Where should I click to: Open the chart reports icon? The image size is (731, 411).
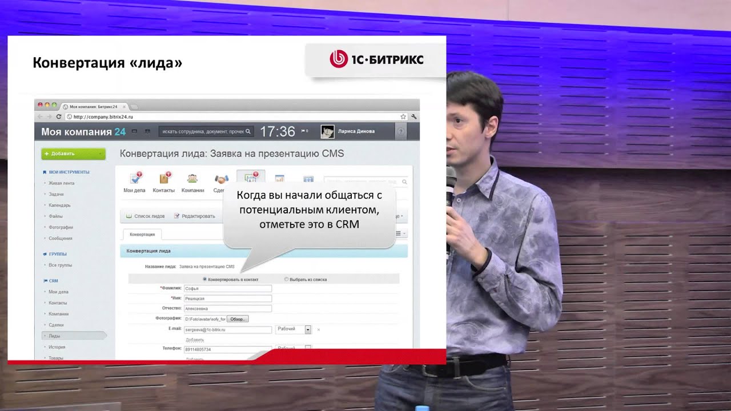tap(280, 179)
